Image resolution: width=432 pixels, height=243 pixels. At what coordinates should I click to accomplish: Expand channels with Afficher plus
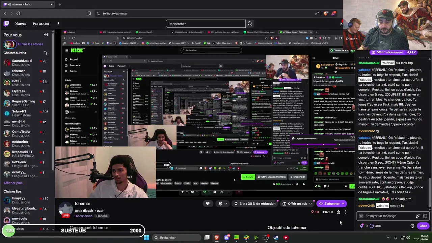pyautogui.click(x=13, y=183)
